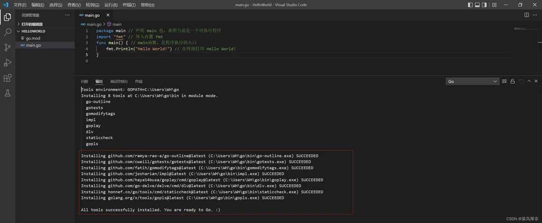Open the 文件(F) menu

20,5
